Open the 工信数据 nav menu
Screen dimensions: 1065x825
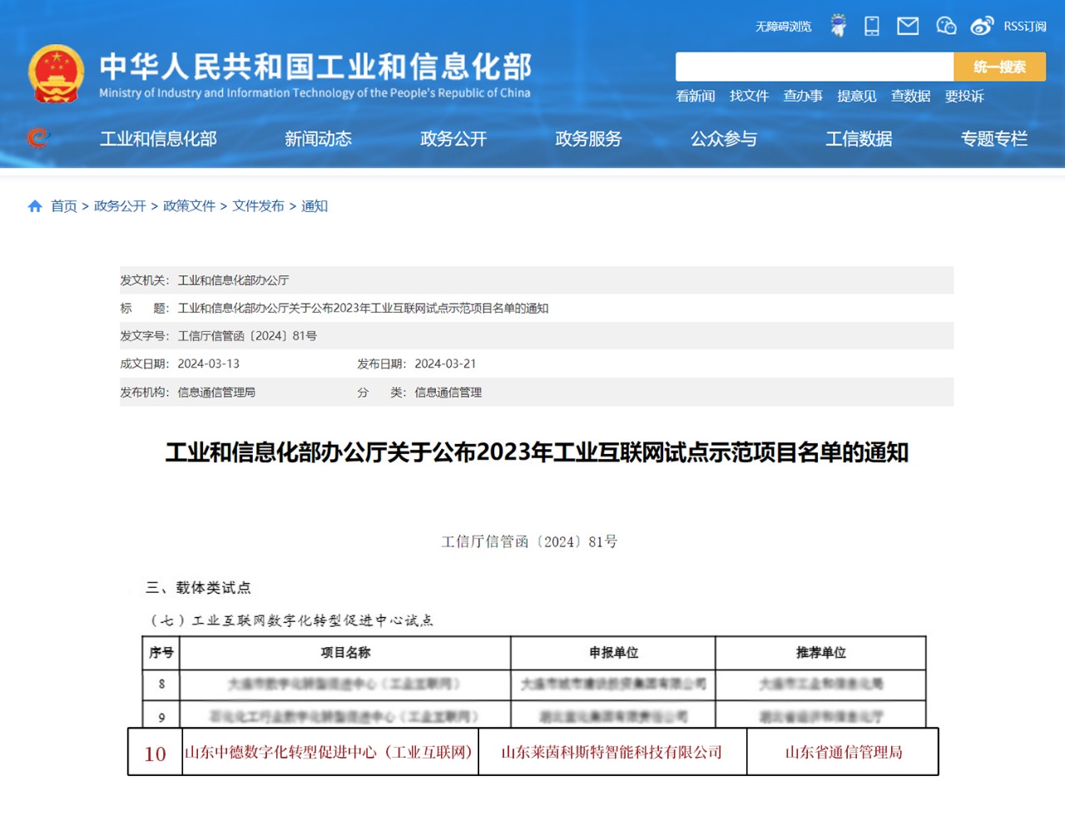[859, 139]
